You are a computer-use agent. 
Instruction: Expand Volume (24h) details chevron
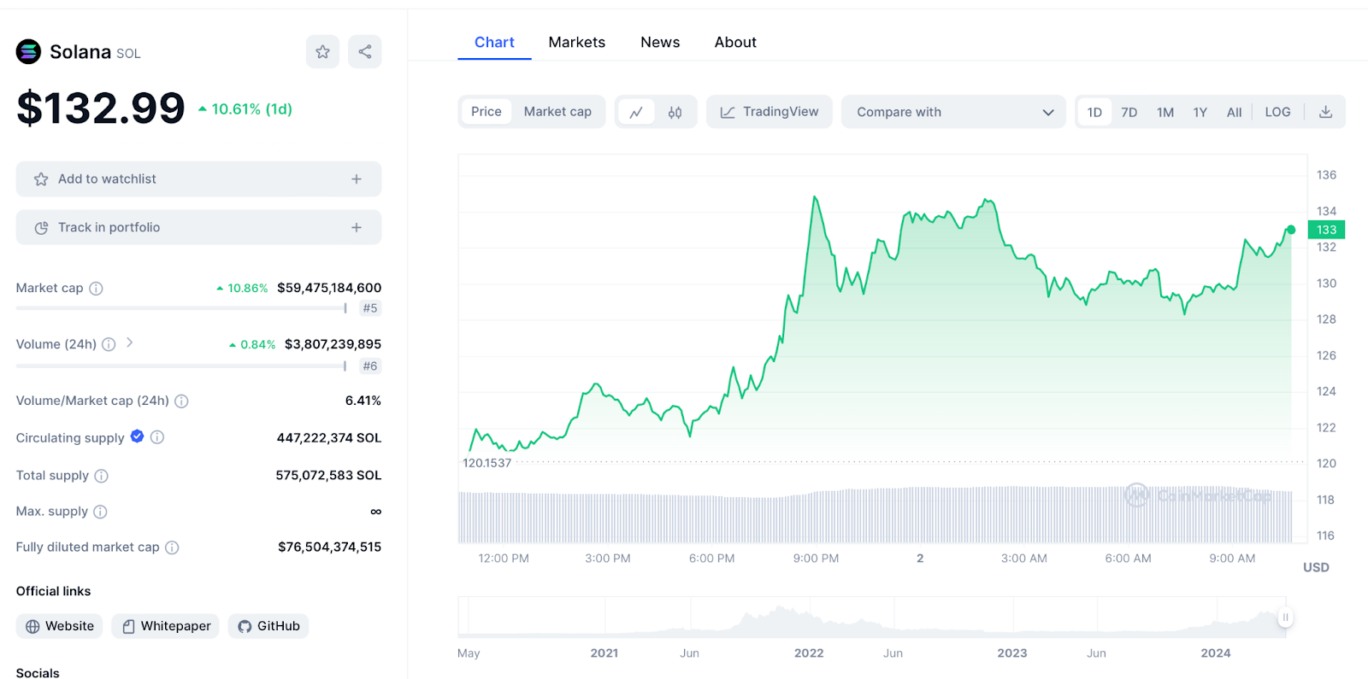tap(129, 342)
